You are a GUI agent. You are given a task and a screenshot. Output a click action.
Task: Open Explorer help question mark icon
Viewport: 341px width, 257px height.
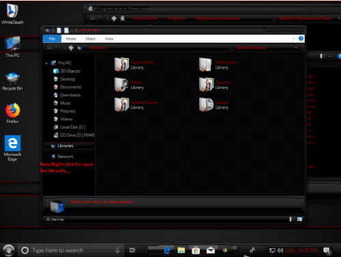[301, 38]
